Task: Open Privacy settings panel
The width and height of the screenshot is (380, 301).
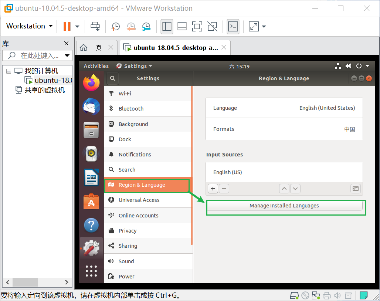Action: pyautogui.click(x=147, y=231)
